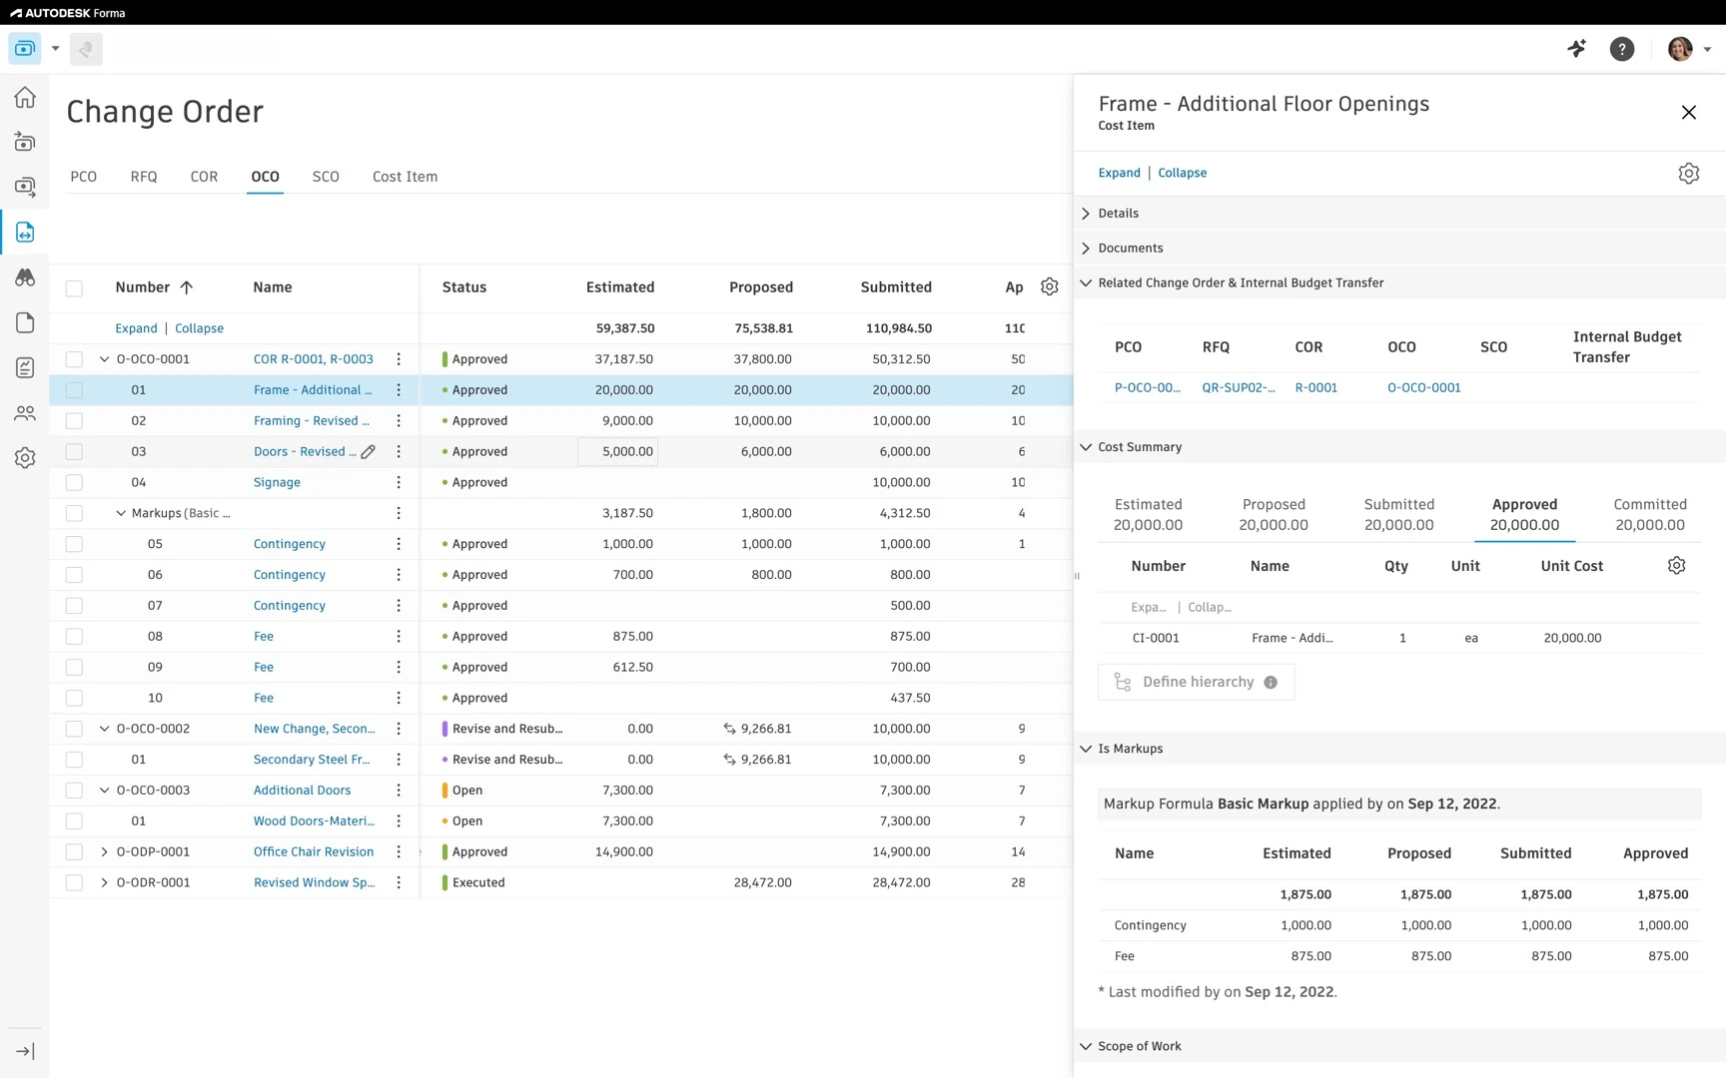
Task: Open more menu for Additional Doors row
Action: point(399,791)
